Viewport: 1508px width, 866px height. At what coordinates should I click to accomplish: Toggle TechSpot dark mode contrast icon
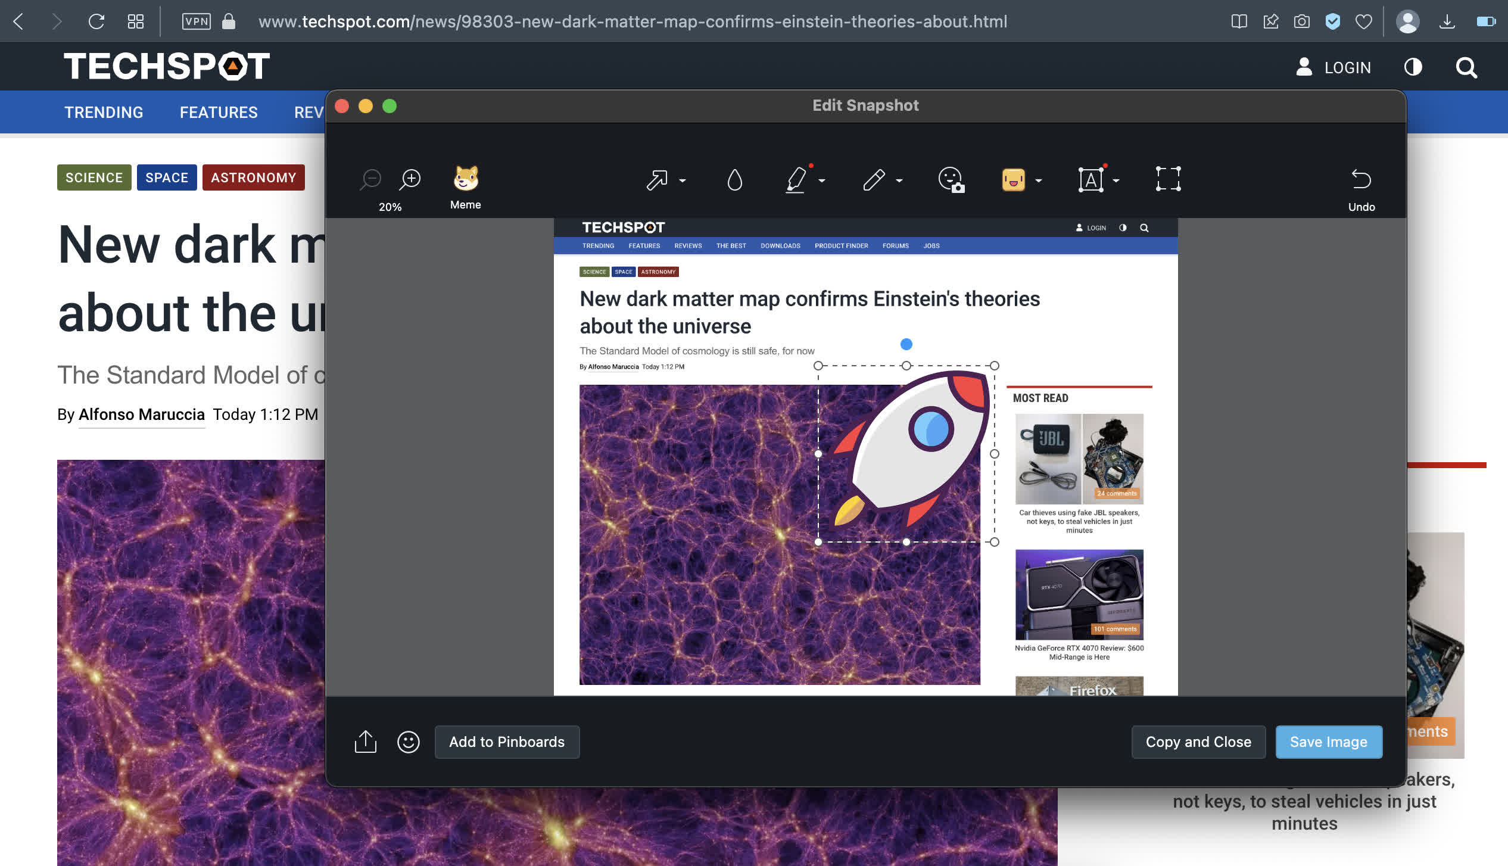[x=1413, y=67]
